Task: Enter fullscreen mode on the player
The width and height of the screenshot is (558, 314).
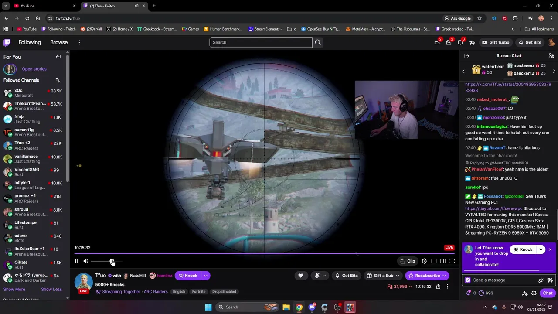Action: (x=452, y=261)
